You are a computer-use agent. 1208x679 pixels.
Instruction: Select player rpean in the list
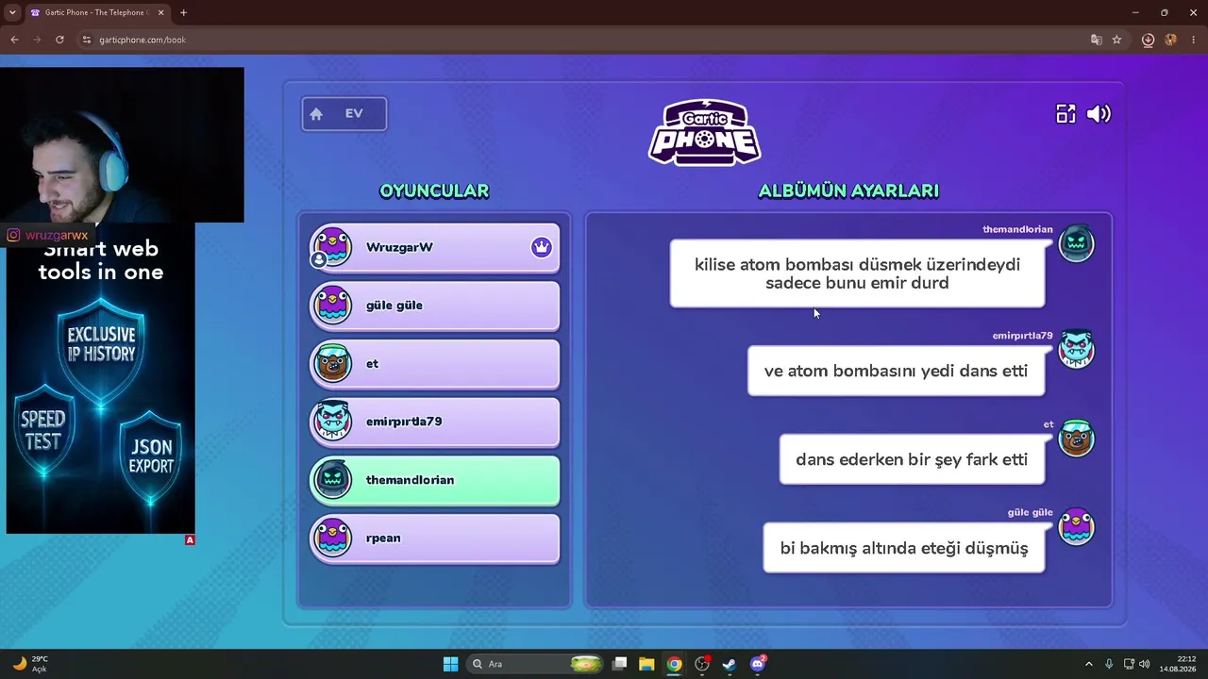click(435, 538)
